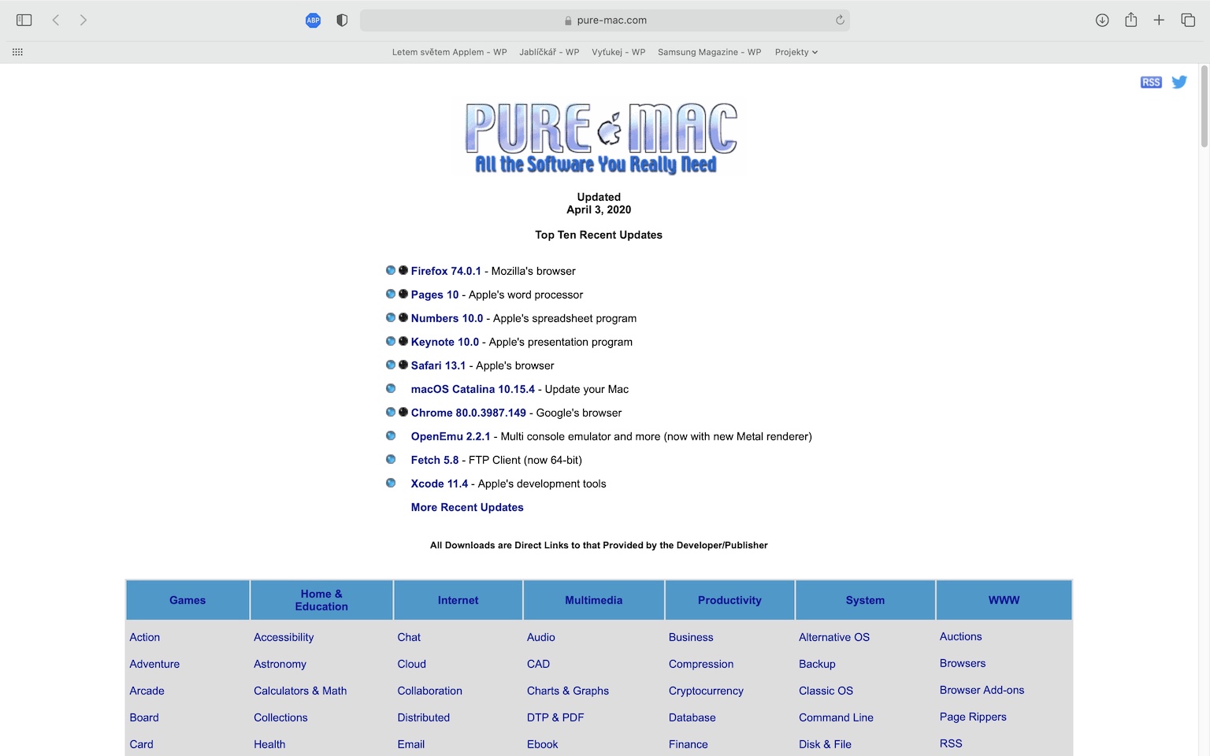
Task: Click the pure-mac.com address bar
Action: (605, 20)
